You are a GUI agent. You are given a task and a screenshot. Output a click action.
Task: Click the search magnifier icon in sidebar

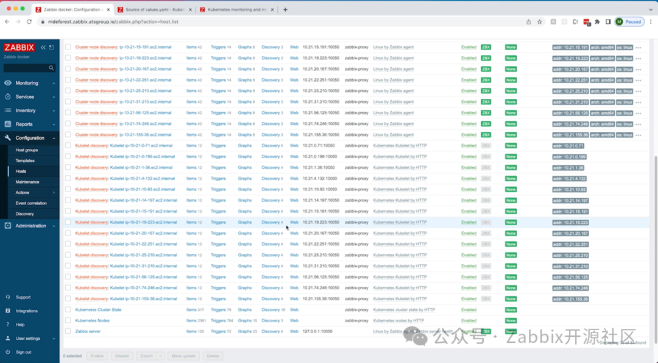click(x=51, y=68)
